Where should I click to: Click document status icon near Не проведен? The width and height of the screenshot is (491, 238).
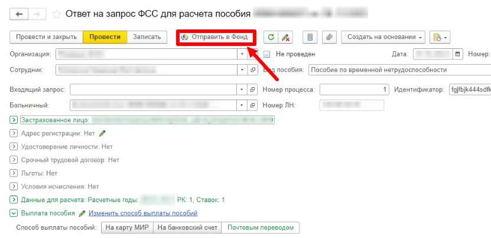[267, 54]
